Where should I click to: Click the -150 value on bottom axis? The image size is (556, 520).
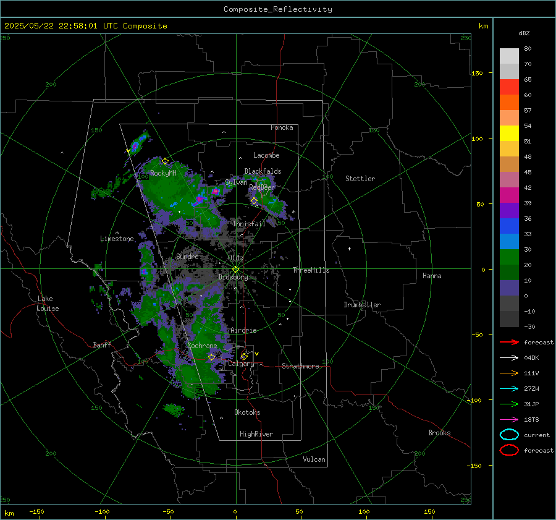pos(36,511)
